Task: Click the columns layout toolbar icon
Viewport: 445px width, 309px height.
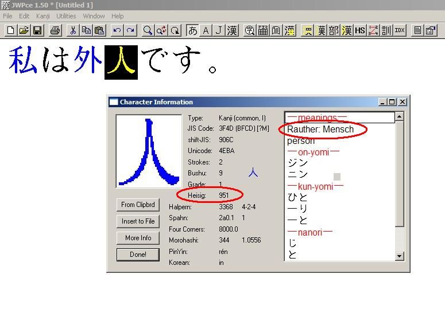Action: click(417, 30)
